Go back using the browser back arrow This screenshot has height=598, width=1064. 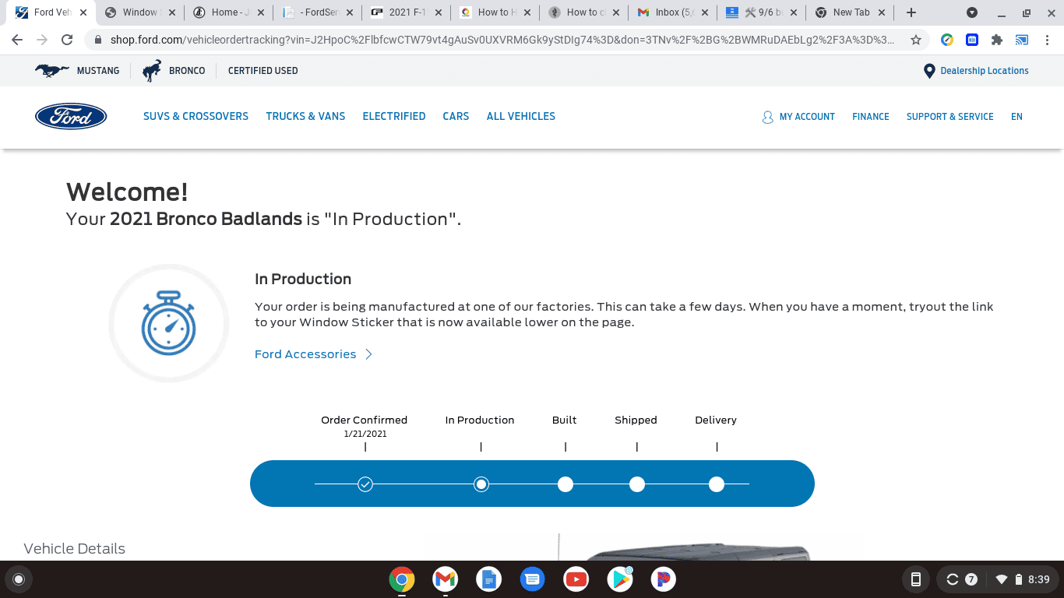(x=17, y=40)
